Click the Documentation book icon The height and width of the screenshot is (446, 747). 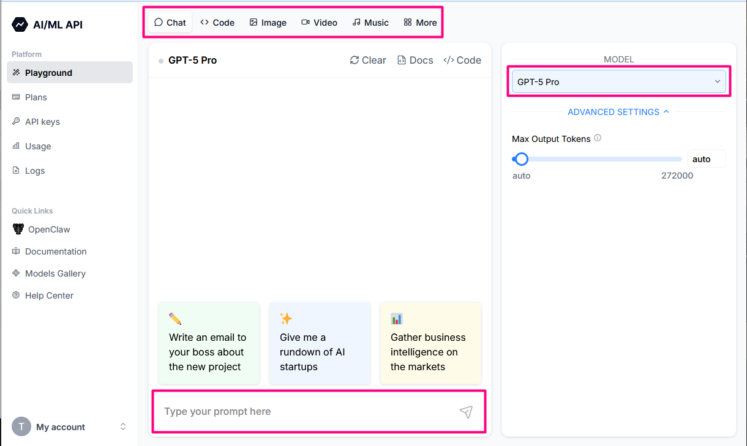(x=17, y=251)
